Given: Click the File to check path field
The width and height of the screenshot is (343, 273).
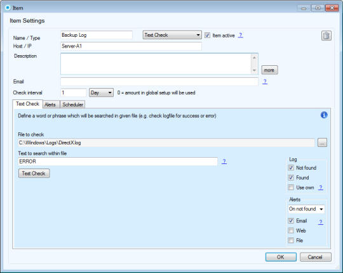Looking at the screenshot, I should pyautogui.click(x=166, y=143).
